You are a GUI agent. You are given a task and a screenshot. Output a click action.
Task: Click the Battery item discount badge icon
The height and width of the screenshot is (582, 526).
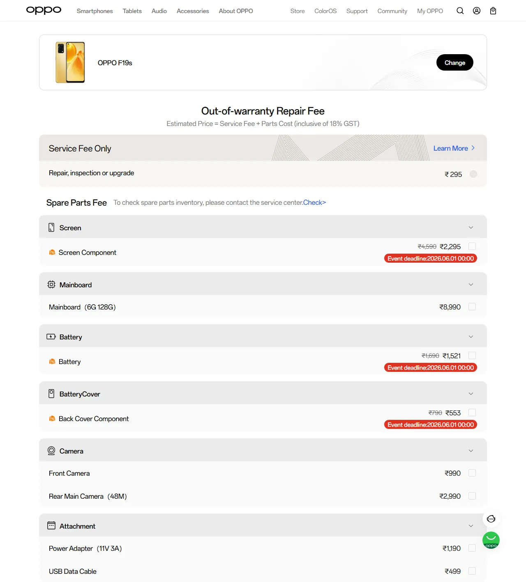(x=52, y=362)
